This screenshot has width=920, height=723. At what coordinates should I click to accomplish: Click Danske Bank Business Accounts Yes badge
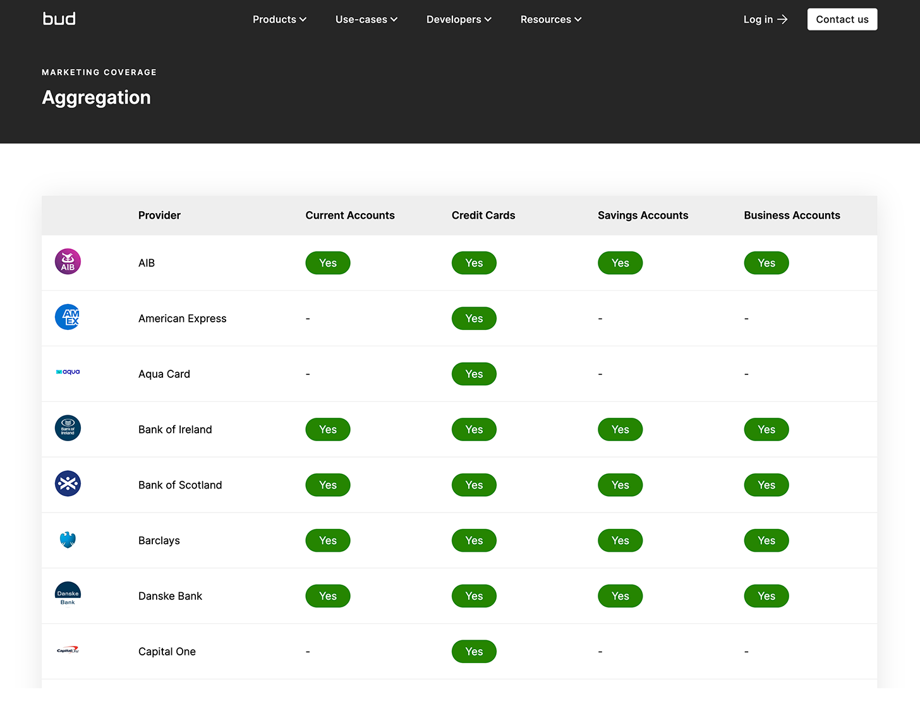766,597
